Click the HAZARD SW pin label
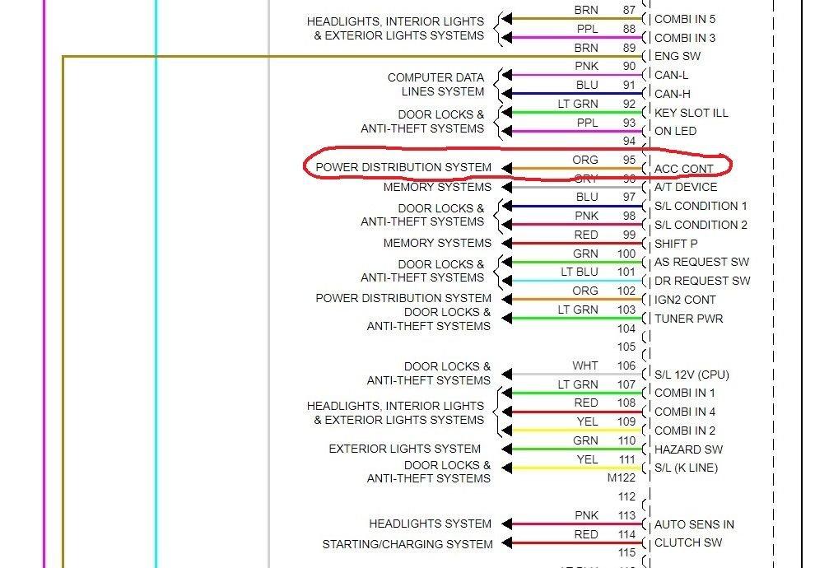This screenshot has height=568, width=815. (688, 449)
